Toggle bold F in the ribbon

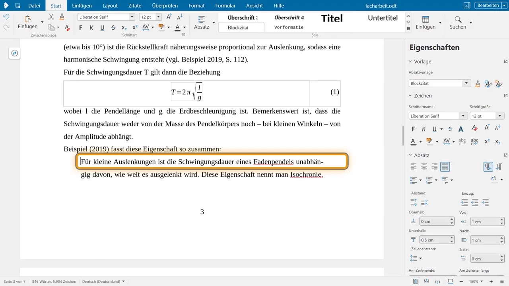point(81,27)
